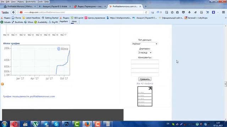
Task: Open the график посещаемости profitablemorrows.com link
Action: click(x=29, y=96)
